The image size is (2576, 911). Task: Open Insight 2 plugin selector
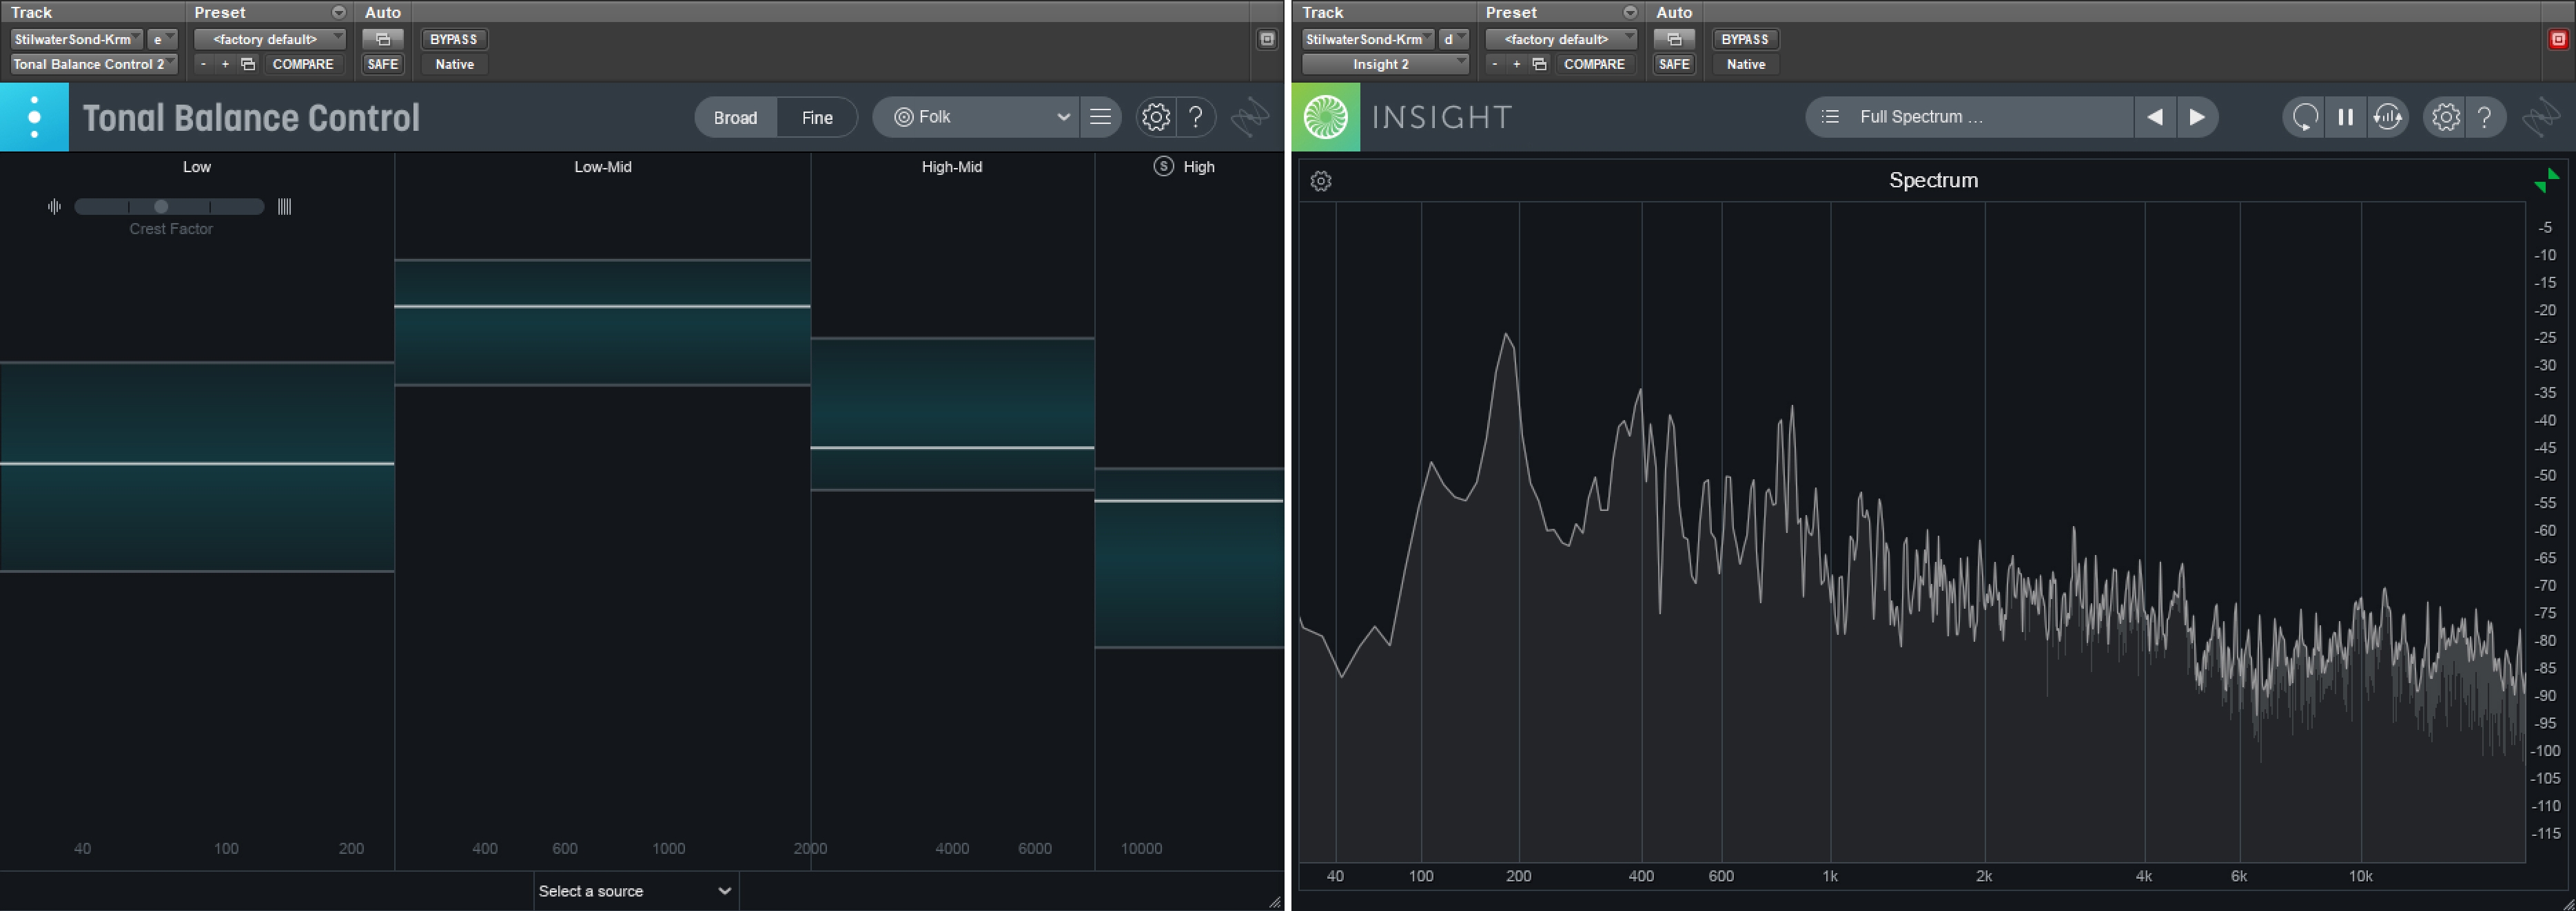pos(1385,64)
